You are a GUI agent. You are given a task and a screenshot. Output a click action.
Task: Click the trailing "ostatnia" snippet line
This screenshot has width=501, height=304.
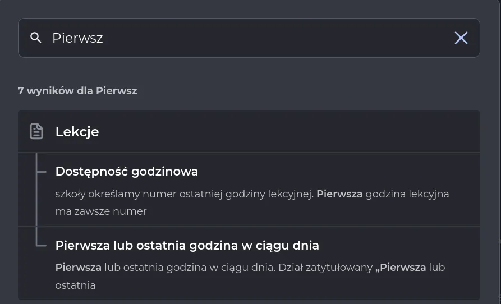75,285
